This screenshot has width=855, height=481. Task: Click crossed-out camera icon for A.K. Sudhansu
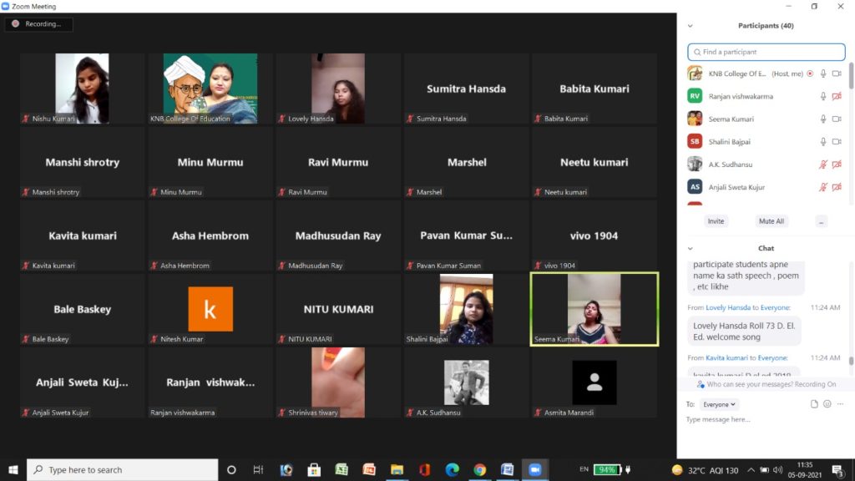pyautogui.click(x=836, y=165)
